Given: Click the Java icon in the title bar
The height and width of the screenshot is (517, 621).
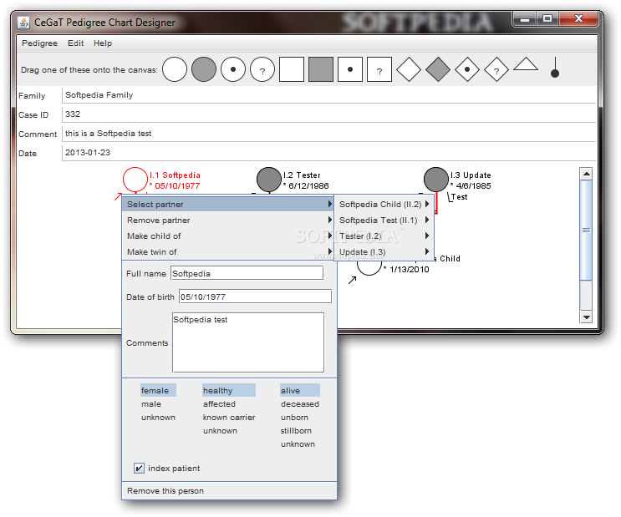Looking at the screenshot, I should (23, 23).
